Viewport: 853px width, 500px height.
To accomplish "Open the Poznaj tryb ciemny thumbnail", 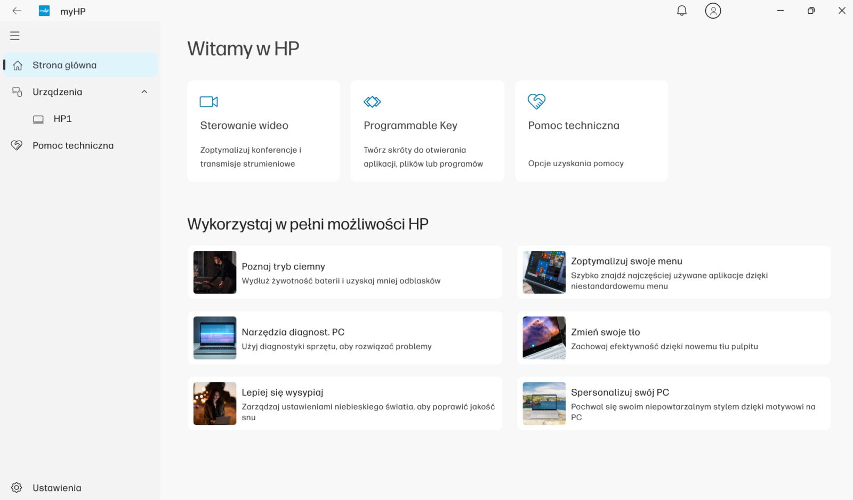I will [x=215, y=272].
